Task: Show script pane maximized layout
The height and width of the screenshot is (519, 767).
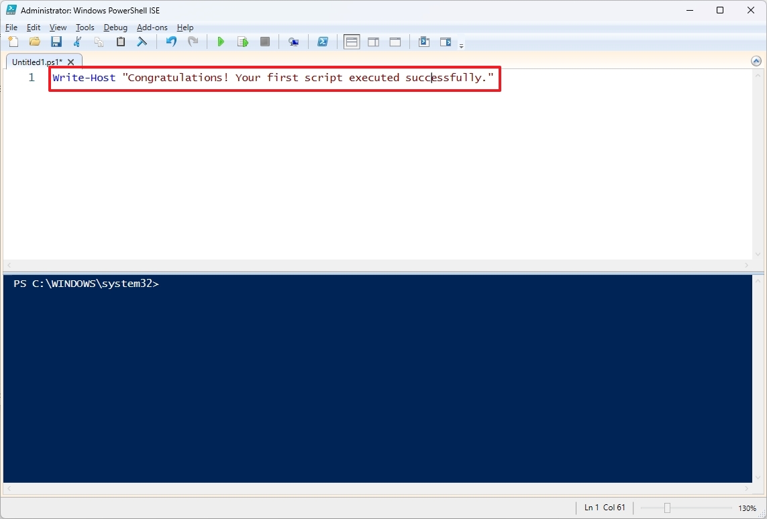Action: click(x=395, y=42)
